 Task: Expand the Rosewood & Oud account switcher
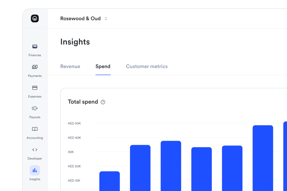106,19
